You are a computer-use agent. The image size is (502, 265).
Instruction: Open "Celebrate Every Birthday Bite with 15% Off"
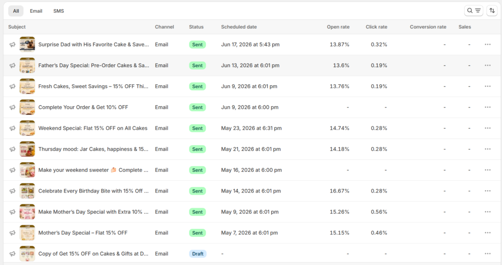pyautogui.click(x=94, y=191)
